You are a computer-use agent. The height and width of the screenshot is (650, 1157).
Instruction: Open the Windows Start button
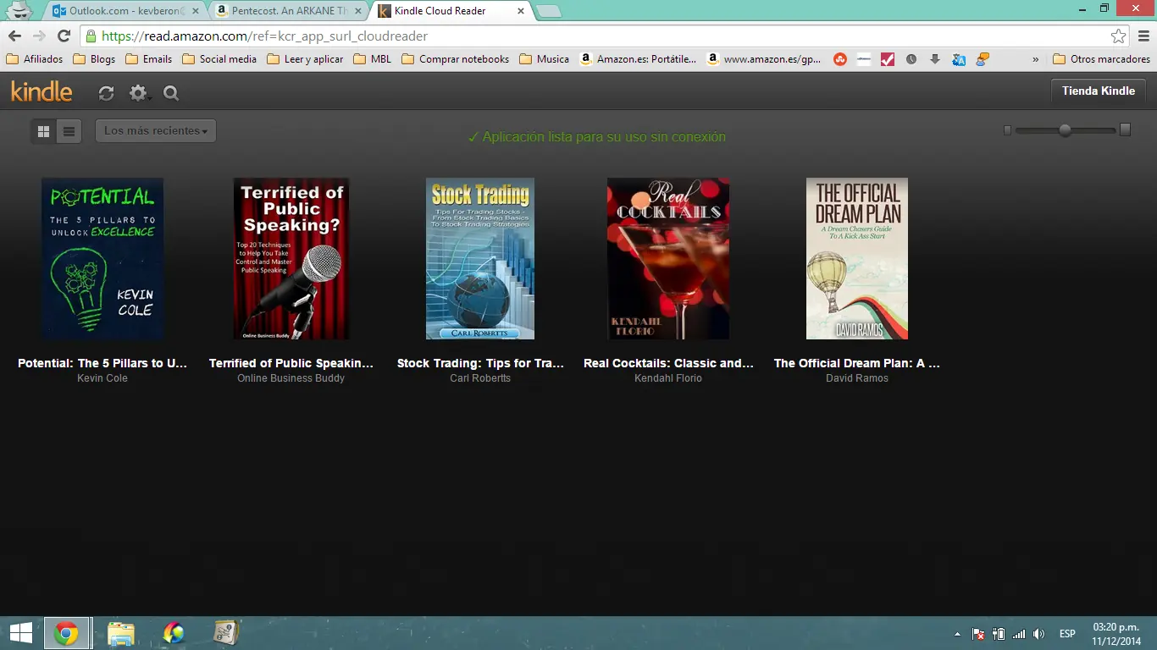coord(20,633)
